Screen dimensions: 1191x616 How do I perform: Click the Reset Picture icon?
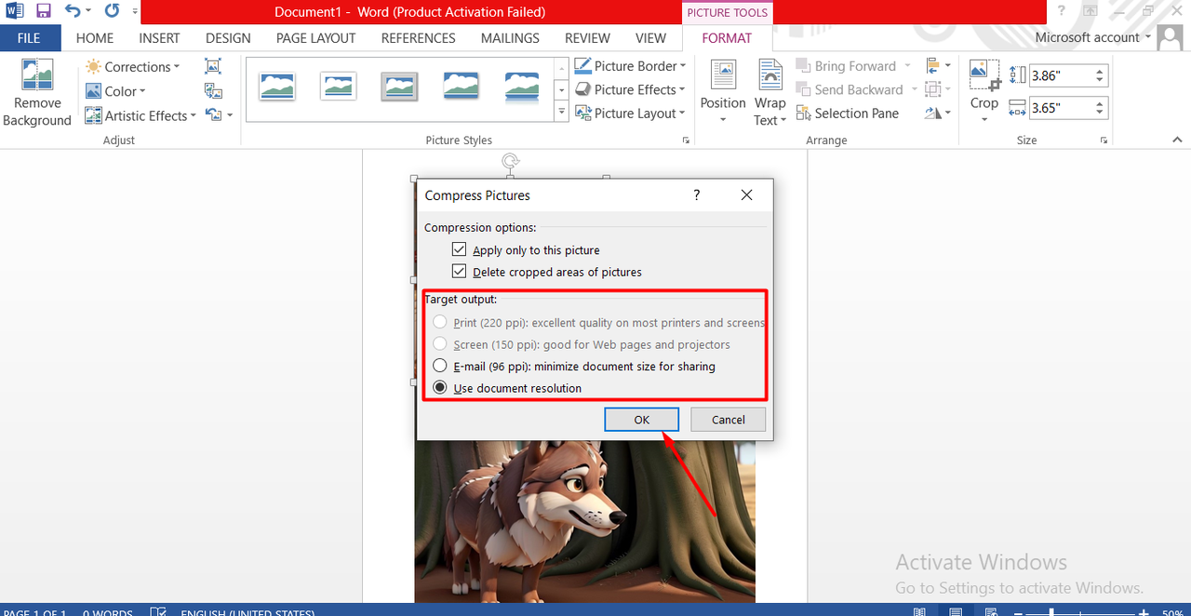coord(213,115)
